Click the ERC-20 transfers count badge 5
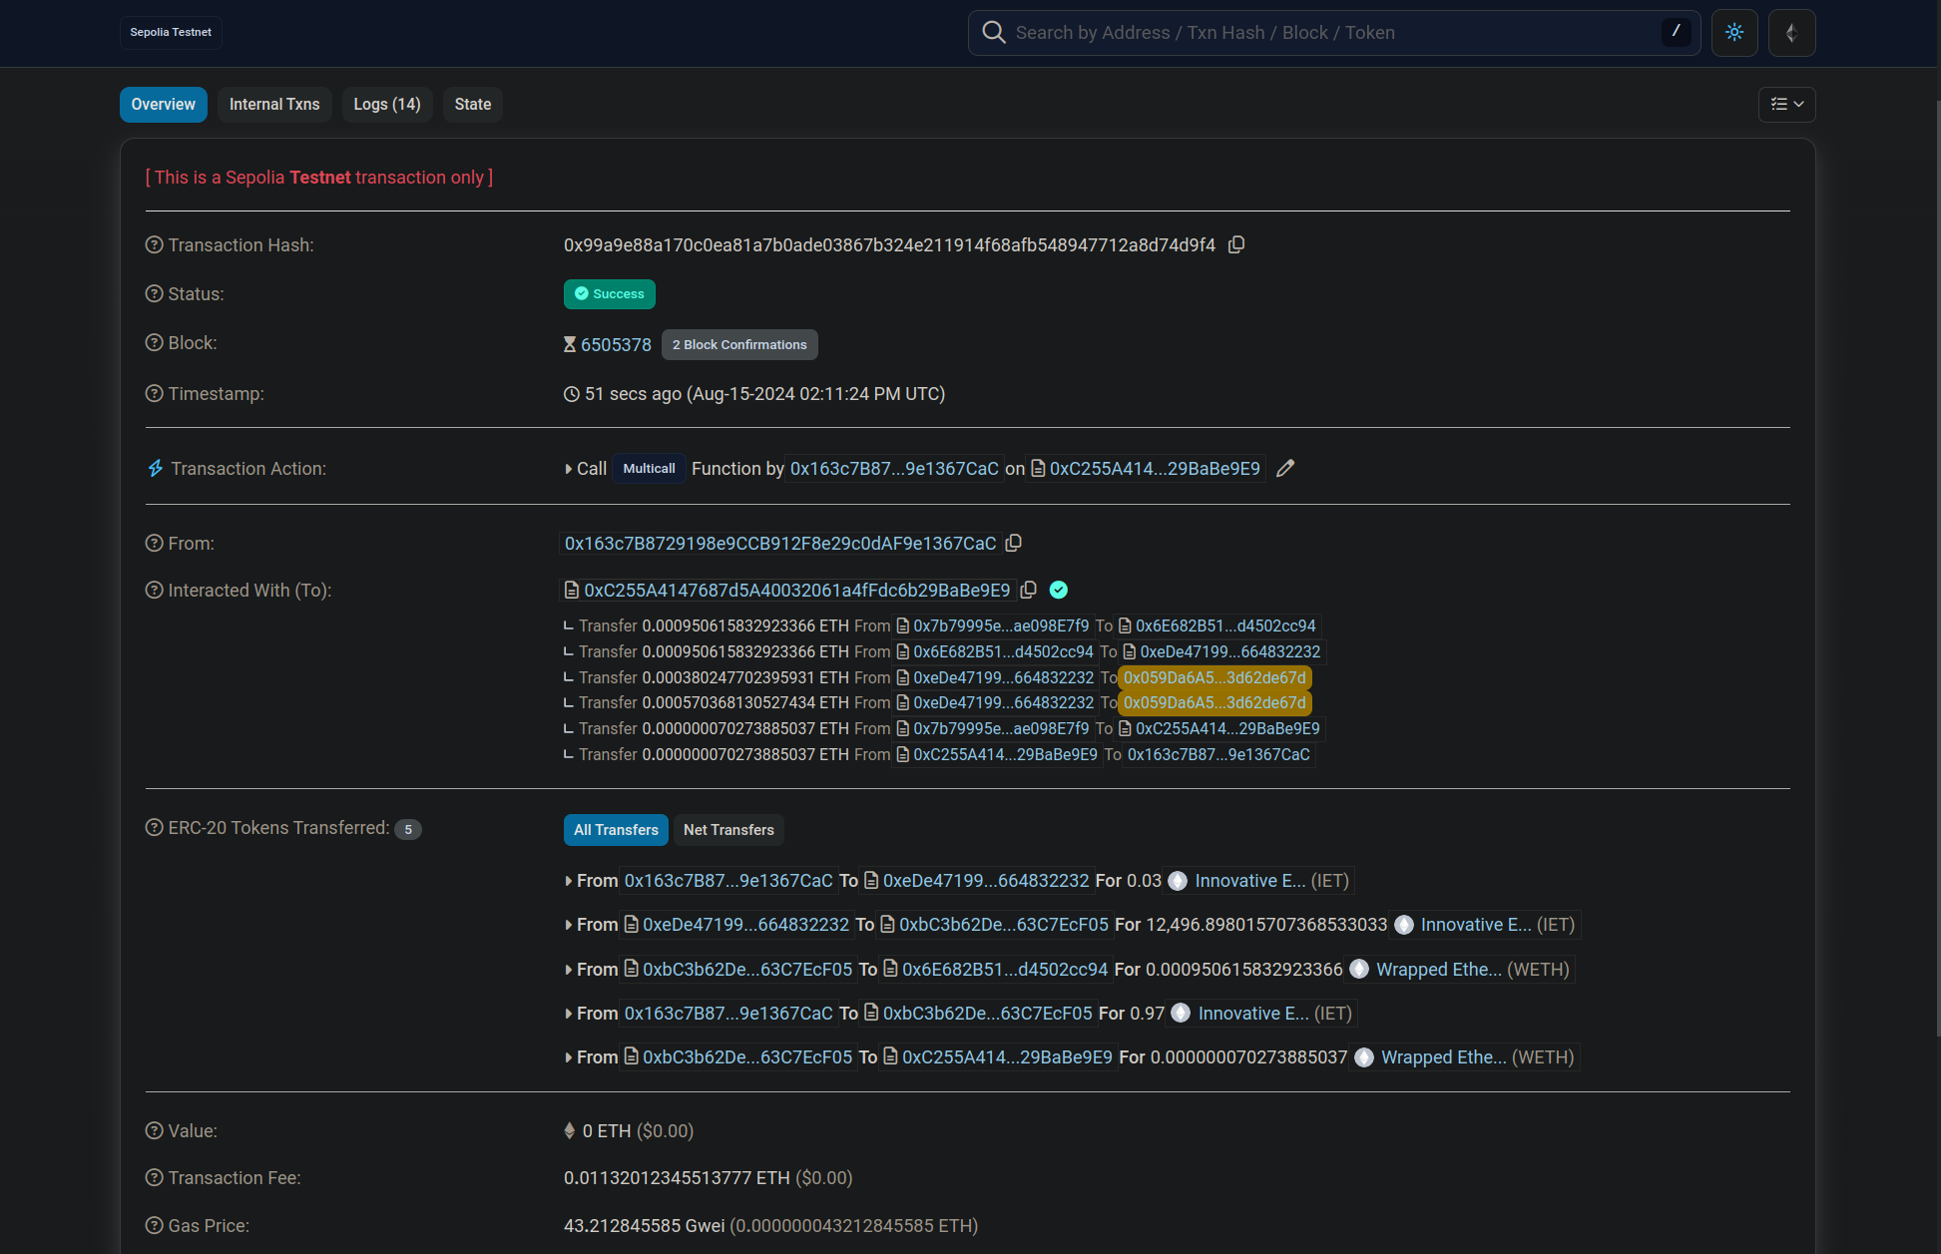1941x1254 pixels. tap(408, 829)
